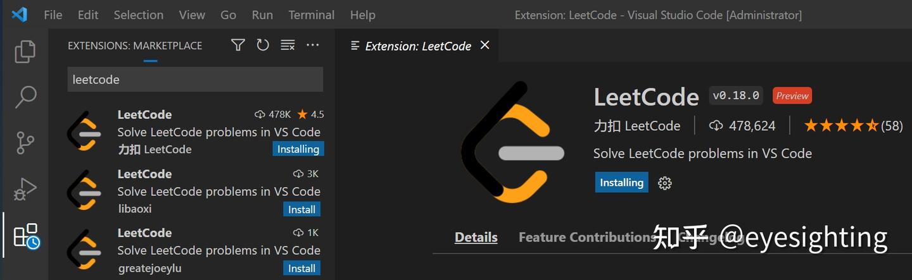Open the Selection menu
The width and height of the screenshot is (912, 280).
[x=139, y=15]
